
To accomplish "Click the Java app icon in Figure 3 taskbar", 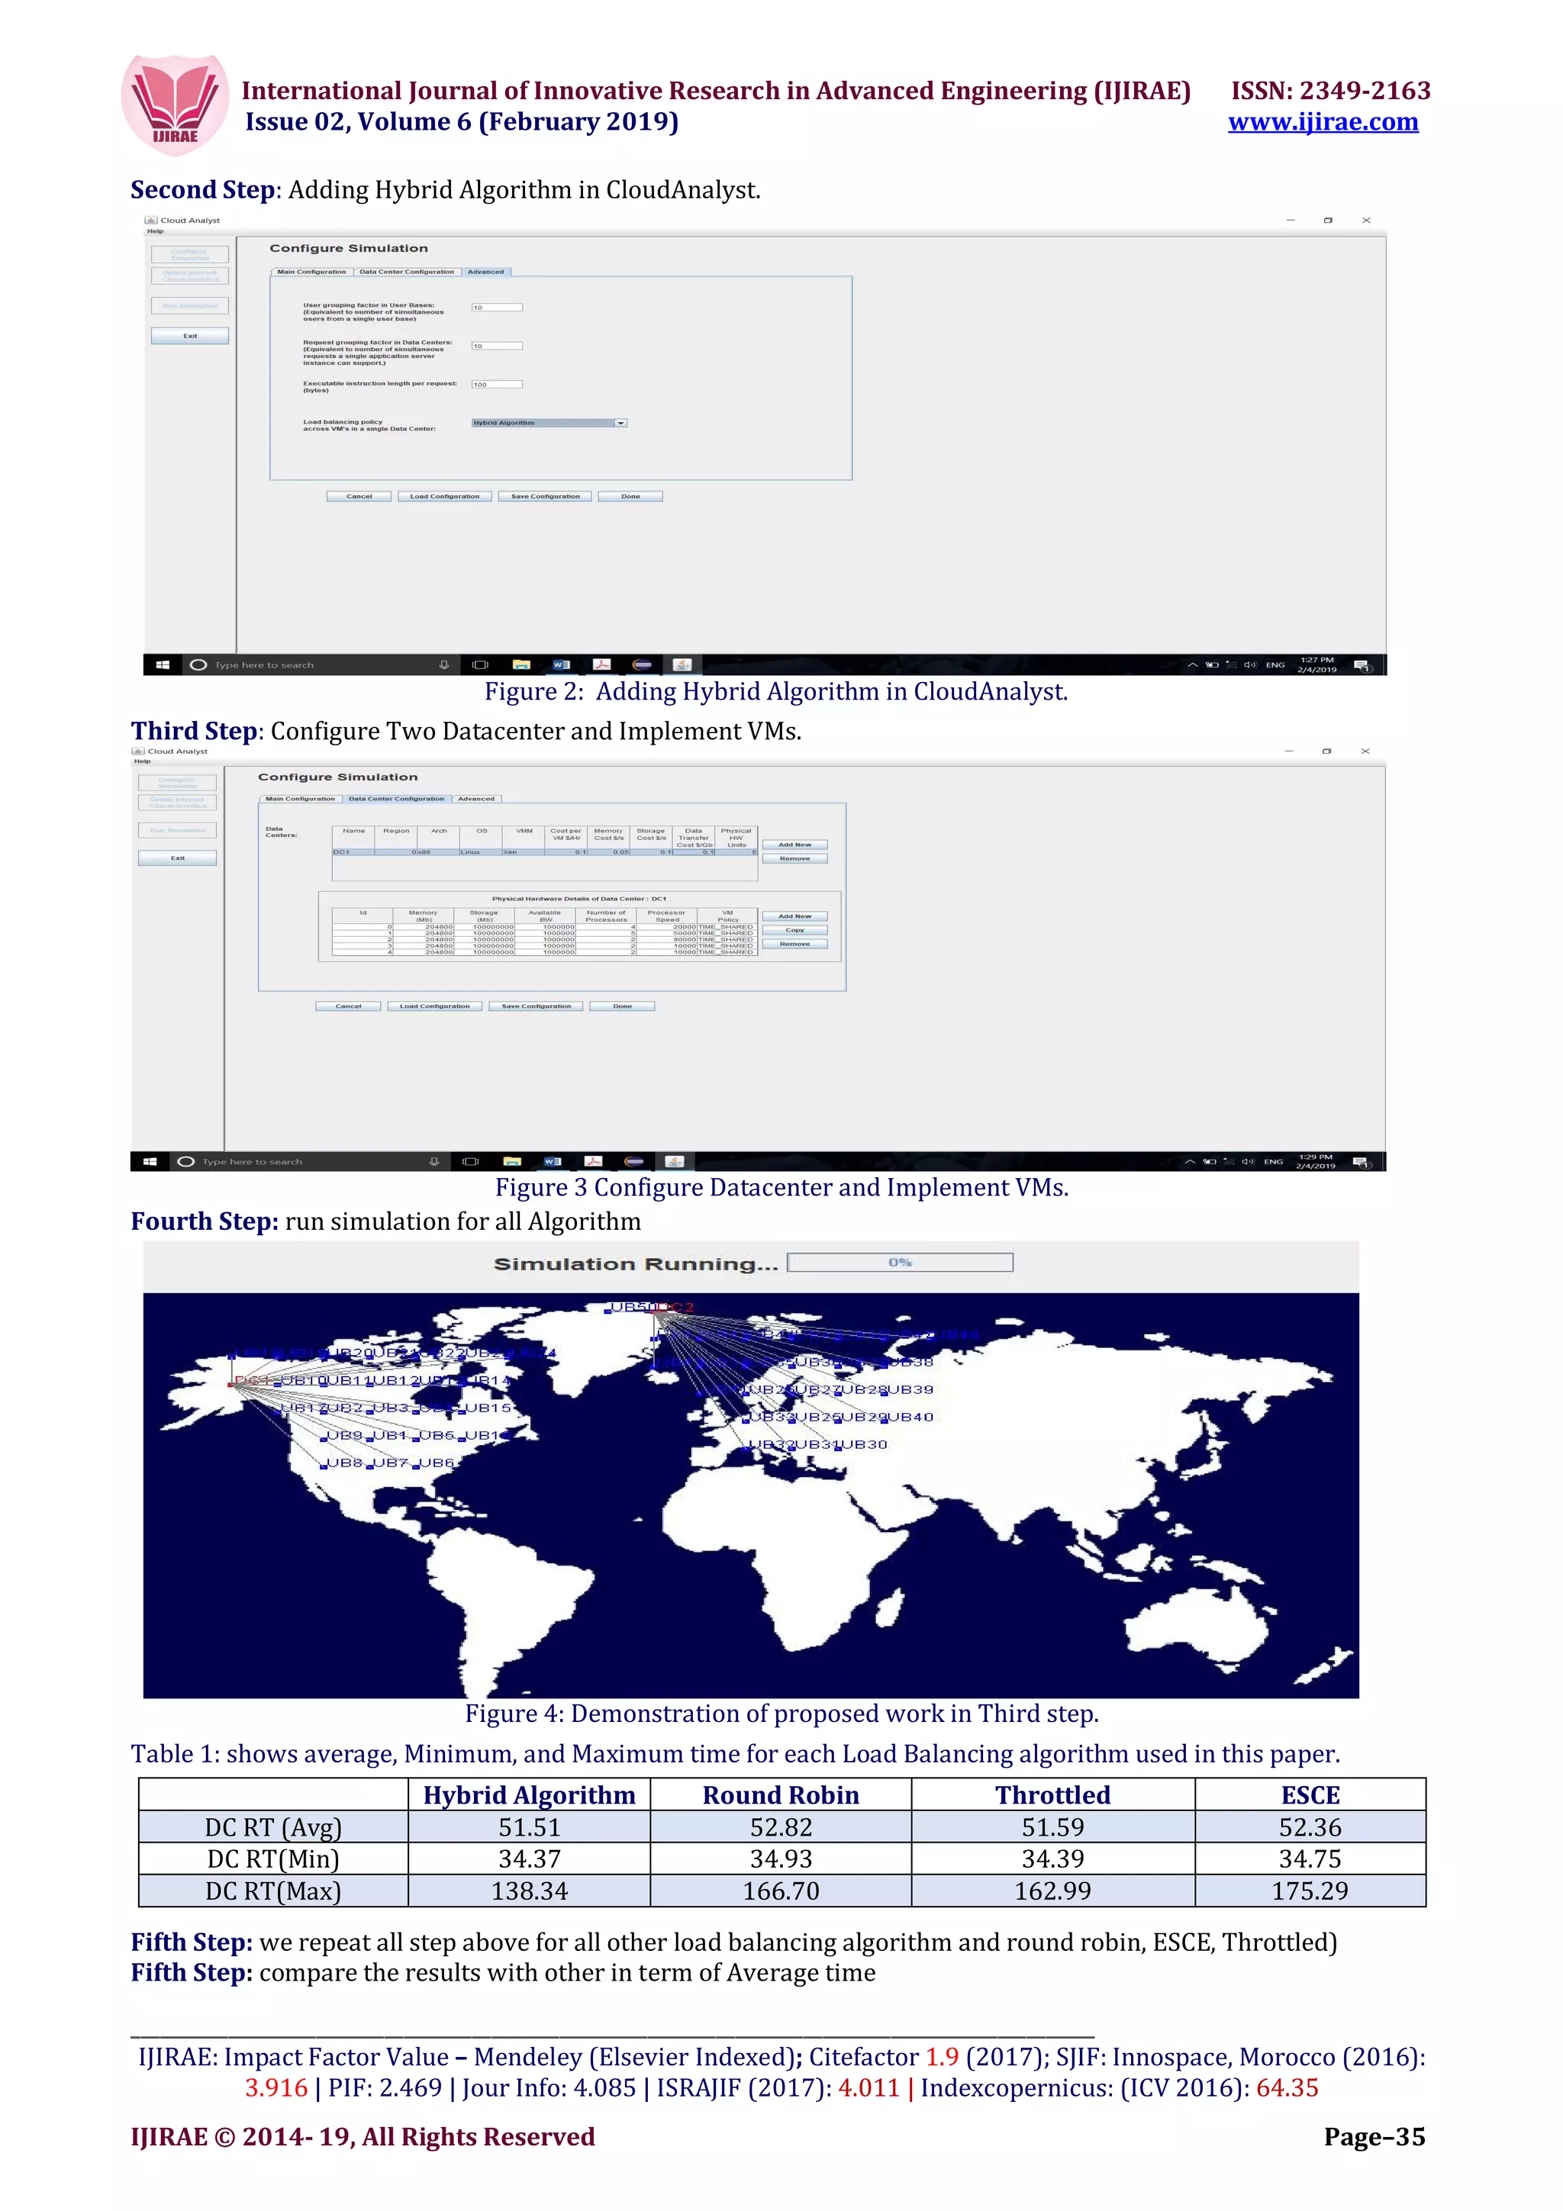I will tap(674, 1161).
